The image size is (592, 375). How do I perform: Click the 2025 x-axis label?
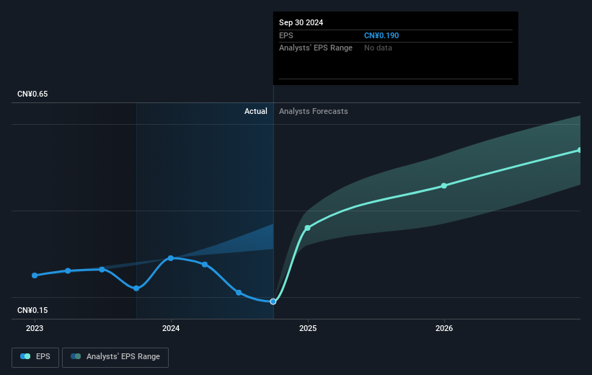(x=308, y=329)
